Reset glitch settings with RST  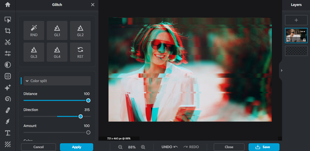pyautogui.click(x=80, y=52)
